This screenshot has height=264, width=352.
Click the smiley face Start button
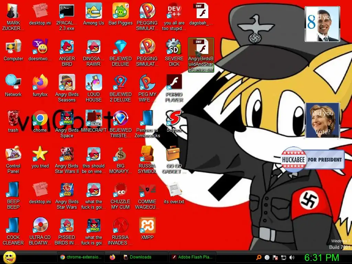(x=10, y=257)
